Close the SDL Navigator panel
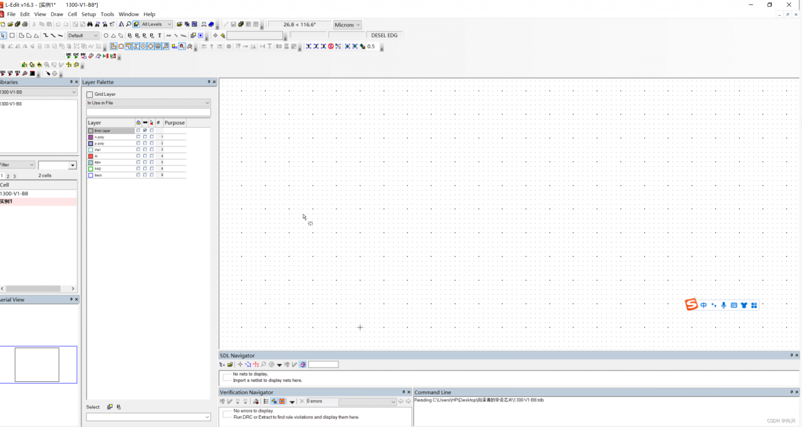 point(798,355)
